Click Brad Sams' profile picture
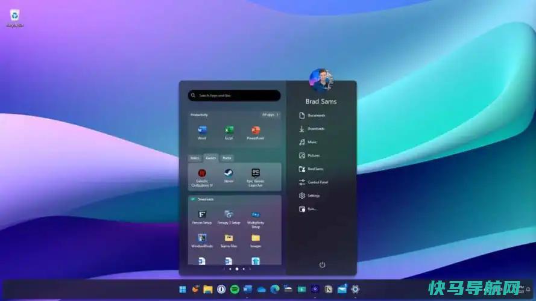Image resolution: width=536 pixels, height=301 pixels. click(321, 80)
